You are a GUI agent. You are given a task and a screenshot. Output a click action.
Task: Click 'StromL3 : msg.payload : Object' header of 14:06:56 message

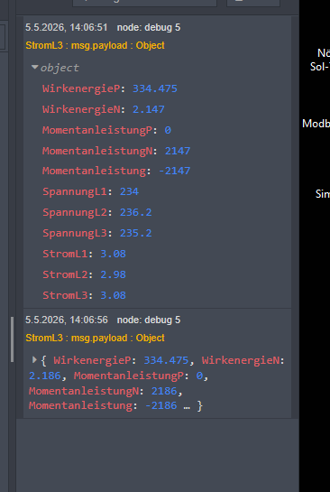click(95, 338)
